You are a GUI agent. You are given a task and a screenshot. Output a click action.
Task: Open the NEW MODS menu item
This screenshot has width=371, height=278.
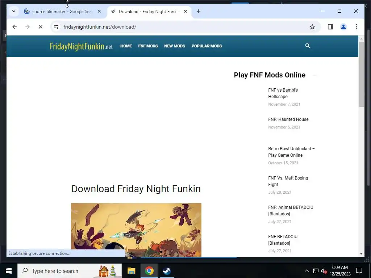pos(175,46)
